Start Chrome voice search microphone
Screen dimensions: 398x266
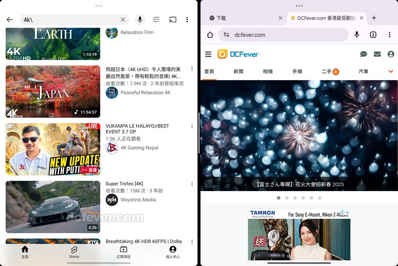(x=357, y=35)
